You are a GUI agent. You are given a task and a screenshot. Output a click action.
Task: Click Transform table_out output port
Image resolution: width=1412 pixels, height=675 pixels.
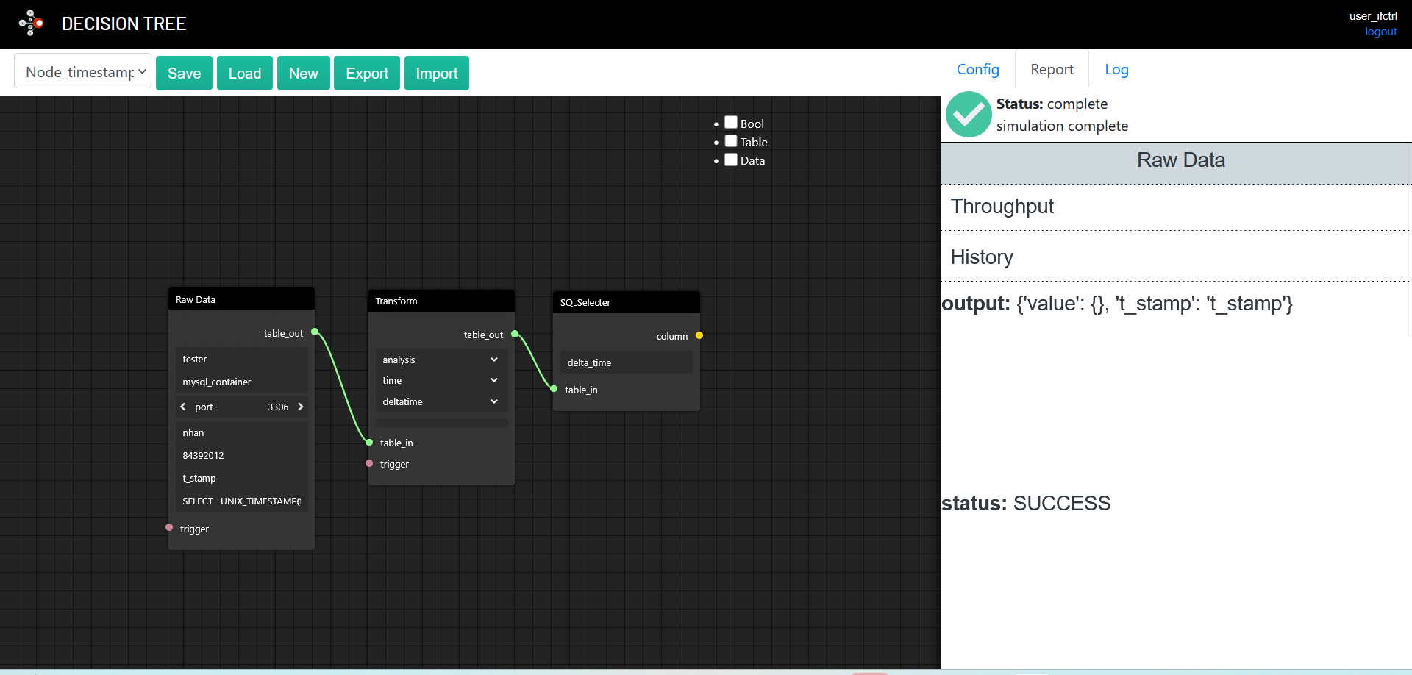pos(515,334)
